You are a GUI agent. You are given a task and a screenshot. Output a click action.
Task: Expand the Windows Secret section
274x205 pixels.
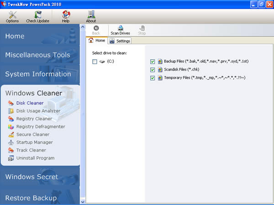[x=40, y=177]
